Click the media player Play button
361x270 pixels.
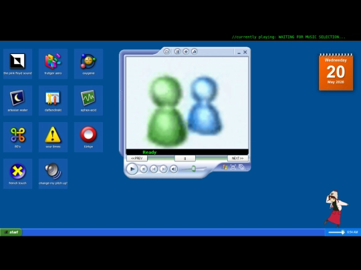132,169
